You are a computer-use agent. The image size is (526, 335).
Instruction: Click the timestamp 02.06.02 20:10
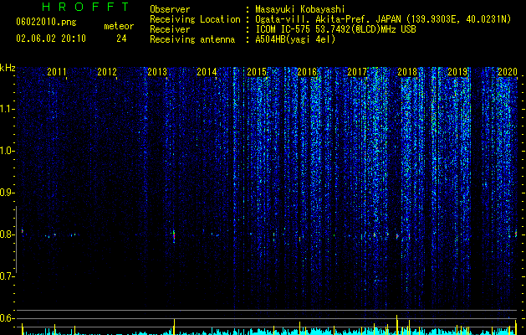click(51, 39)
